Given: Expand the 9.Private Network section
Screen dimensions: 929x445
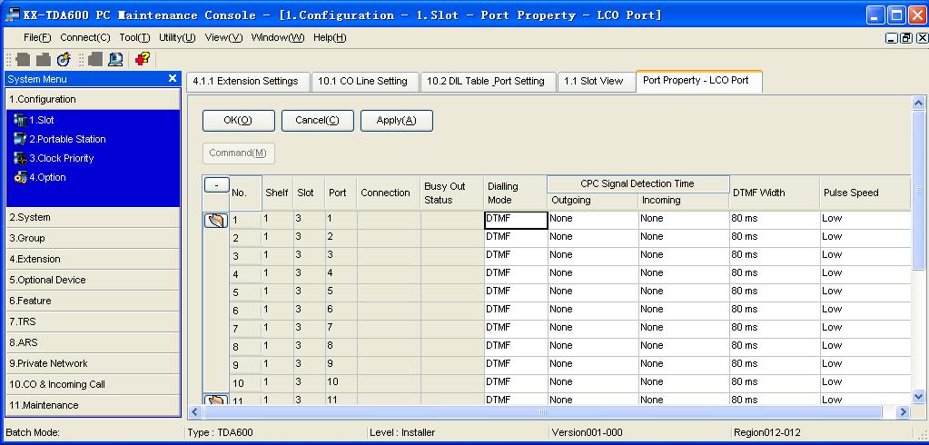Looking at the screenshot, I should click(x=93, y=363).
